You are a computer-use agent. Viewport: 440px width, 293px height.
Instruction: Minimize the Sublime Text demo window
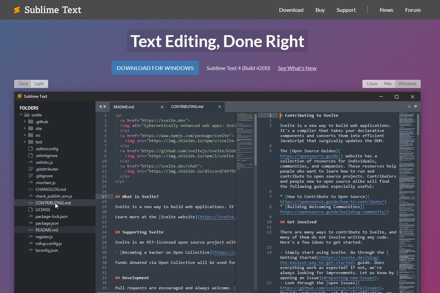381,97
